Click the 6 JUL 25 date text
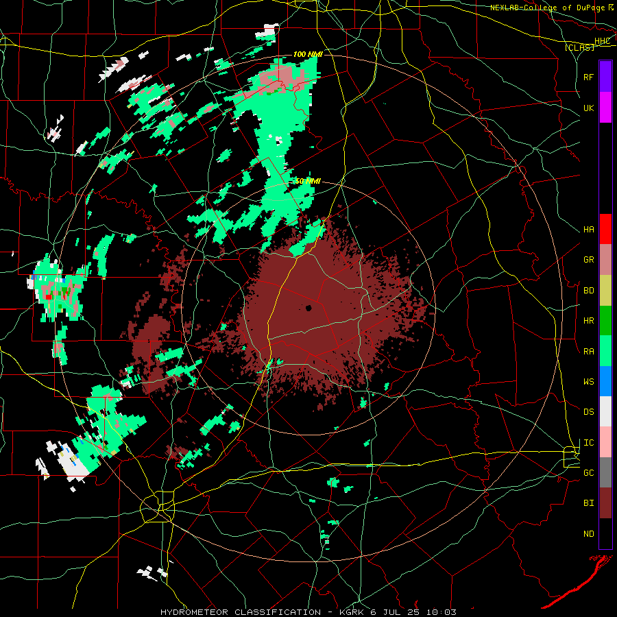The width and height of the screenshot is (617, 617). click(x=396, y=612)
